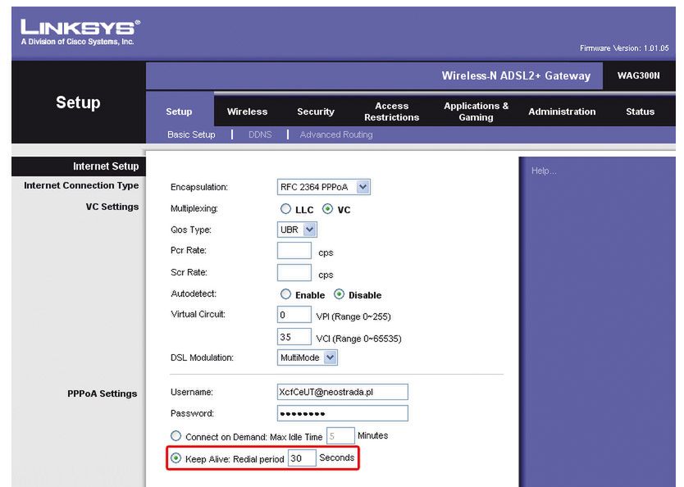Click the Pcr Rate input field
Viewport: 684px width, 487px height.
(294, 251)
